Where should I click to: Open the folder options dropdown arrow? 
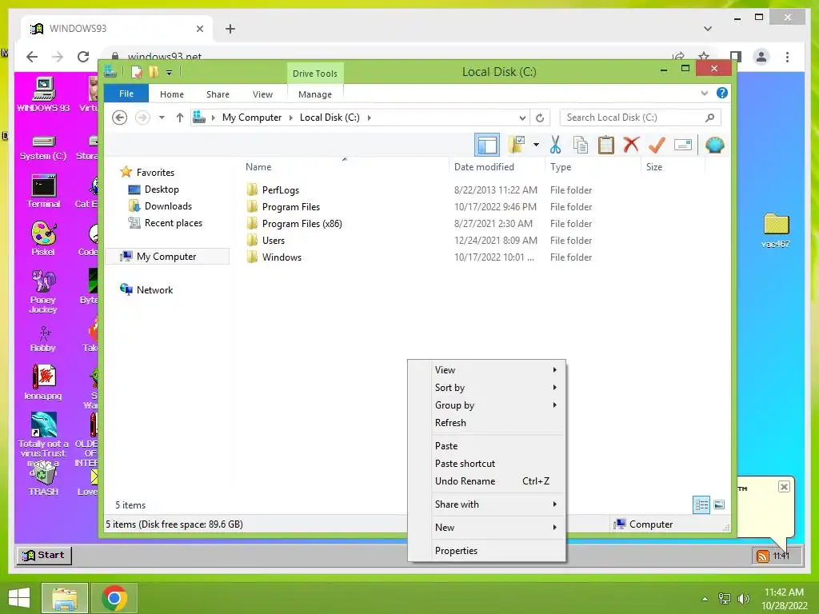pyautogui.click(x=537, y=145)
